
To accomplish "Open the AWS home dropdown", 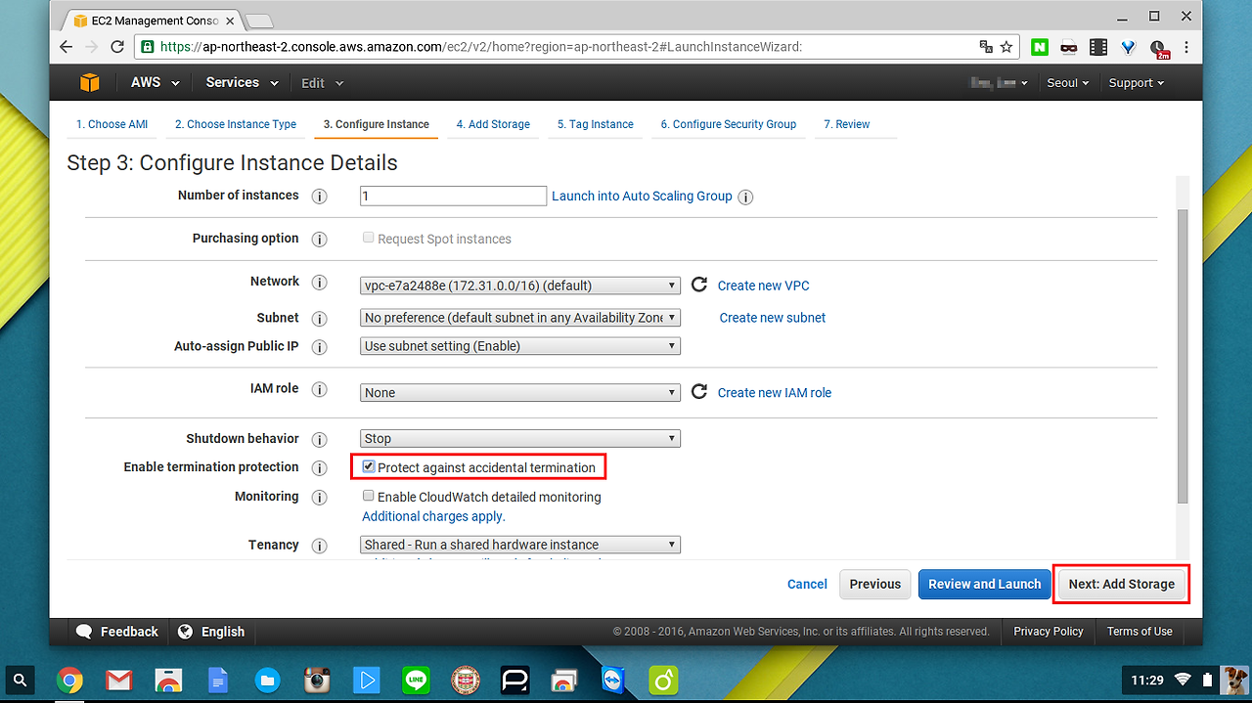I will coord(156,83).
